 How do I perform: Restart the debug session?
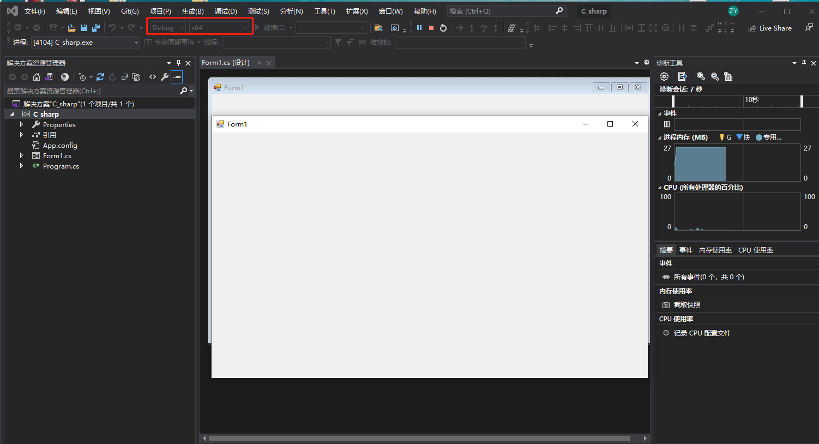[443, 28]
